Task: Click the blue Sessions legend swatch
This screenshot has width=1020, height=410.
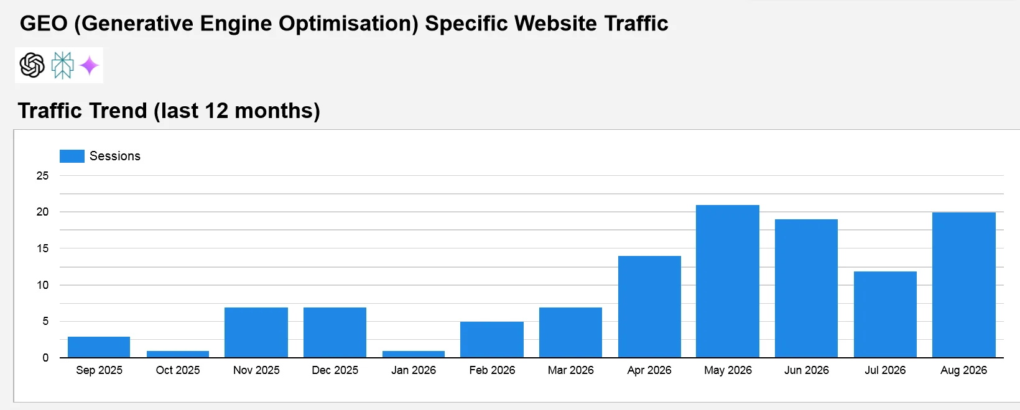Action: pos(72,156)
